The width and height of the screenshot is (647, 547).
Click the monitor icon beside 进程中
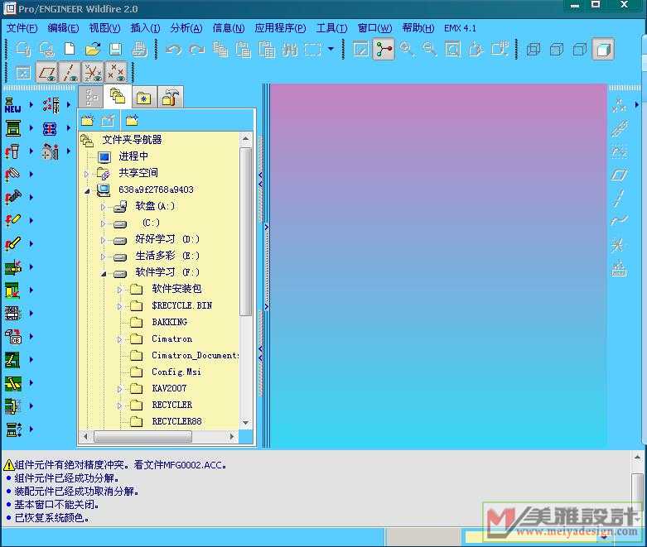[104, 156]
